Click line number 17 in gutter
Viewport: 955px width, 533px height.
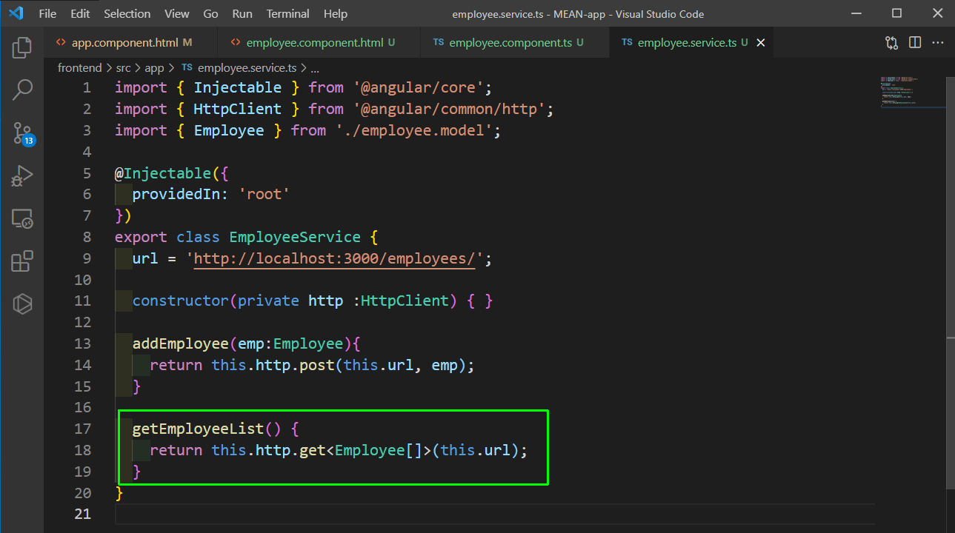(x=83, y=429)
